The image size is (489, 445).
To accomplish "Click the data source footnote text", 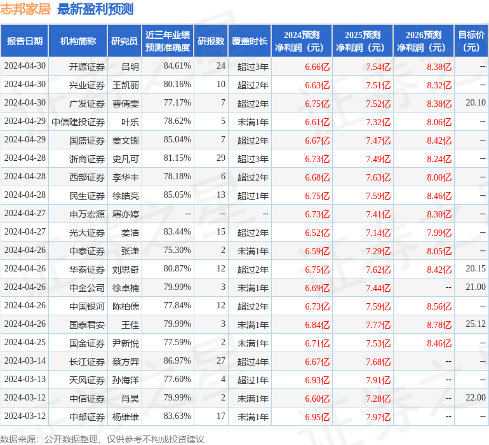I will (102, 439).
